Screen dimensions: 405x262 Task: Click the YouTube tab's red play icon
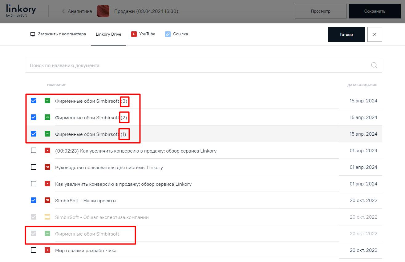tap(134, 34)
